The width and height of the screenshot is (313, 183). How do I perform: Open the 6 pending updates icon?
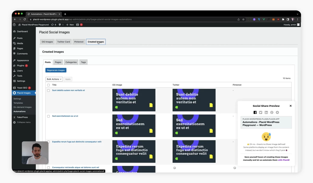pyautogui.click(x=53, y=25)
